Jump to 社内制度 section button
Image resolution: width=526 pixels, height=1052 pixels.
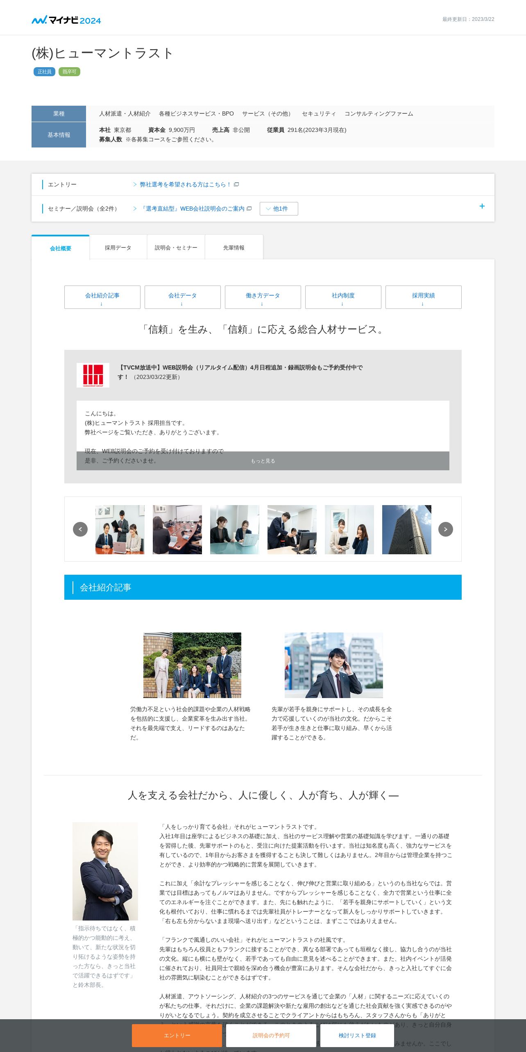[343, 297]
